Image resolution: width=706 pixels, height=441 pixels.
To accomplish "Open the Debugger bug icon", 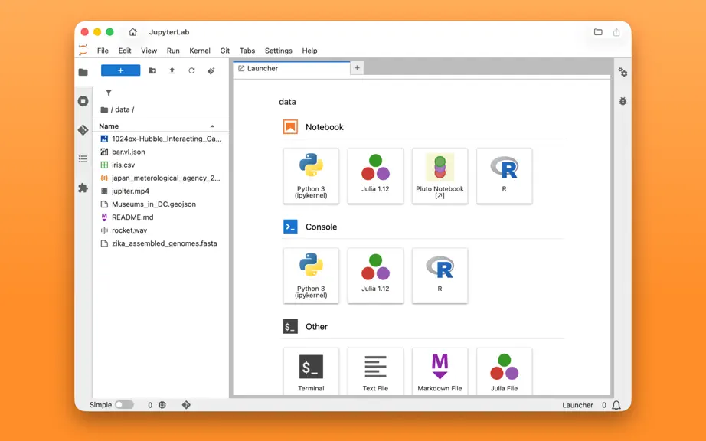I will point(623,101).
